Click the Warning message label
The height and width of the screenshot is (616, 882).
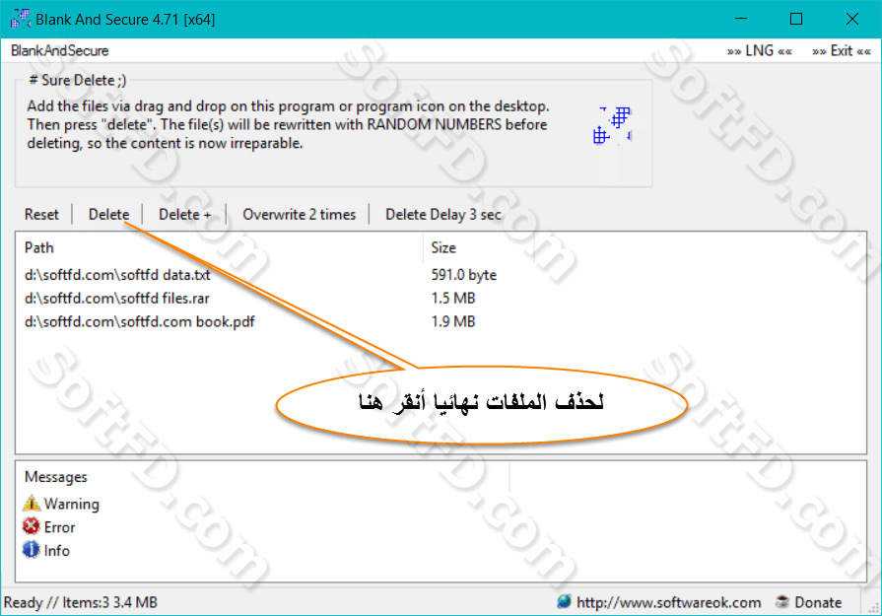click(x=72, y=504)
